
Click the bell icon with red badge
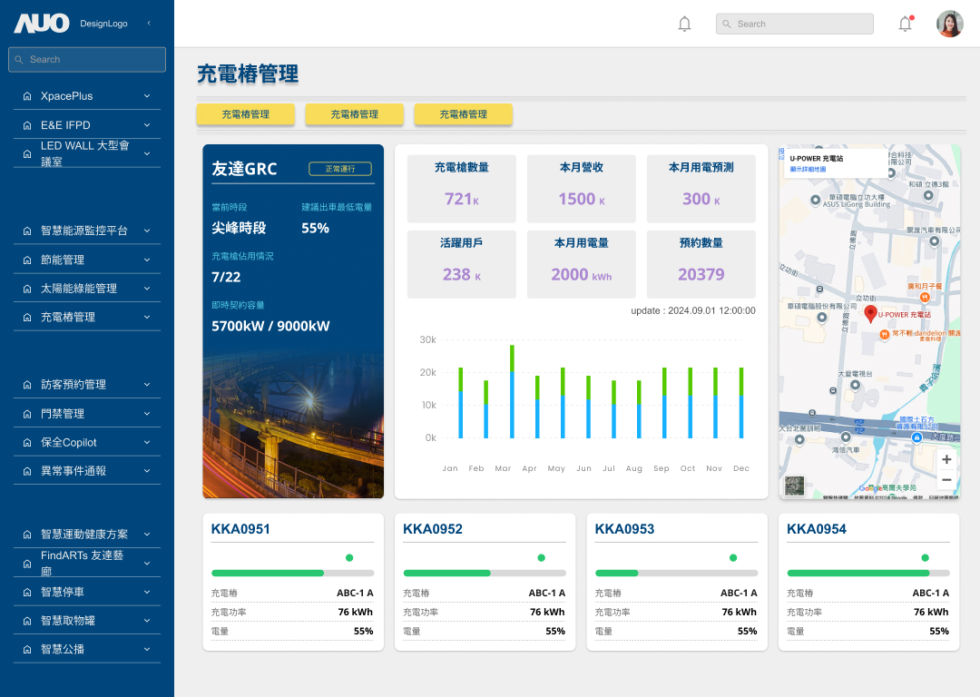coord(905,23)
